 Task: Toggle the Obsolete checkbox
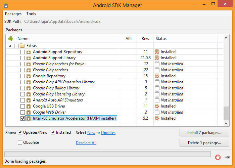point(20,142)
